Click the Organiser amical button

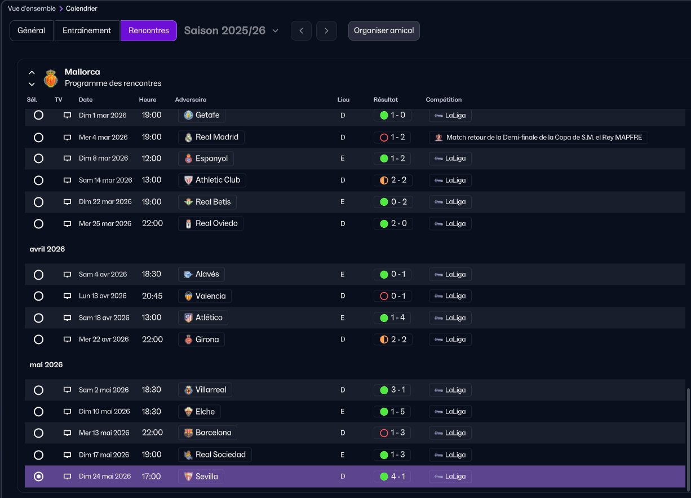coord(384,30)
